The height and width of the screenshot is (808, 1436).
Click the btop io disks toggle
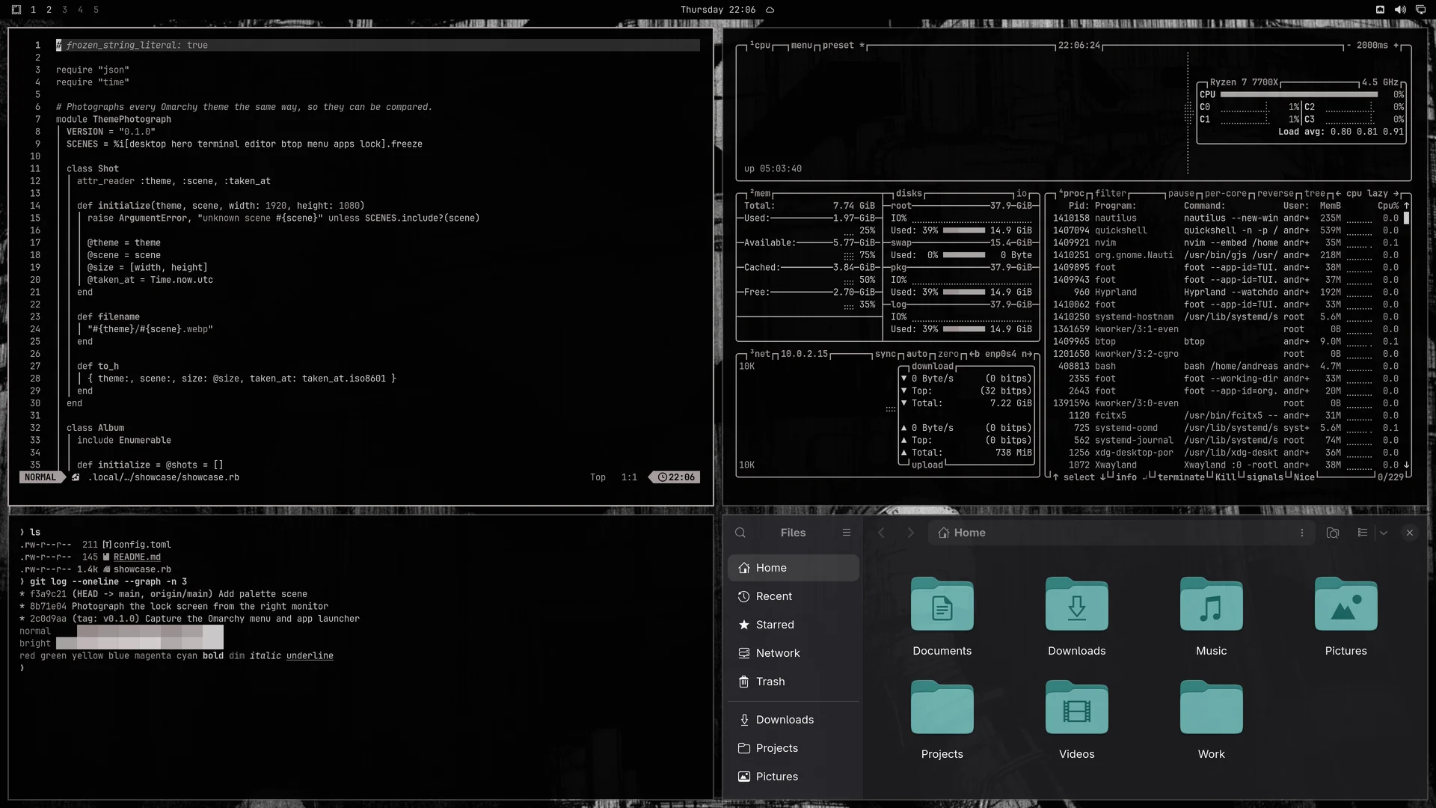[x=1022, y=194]
